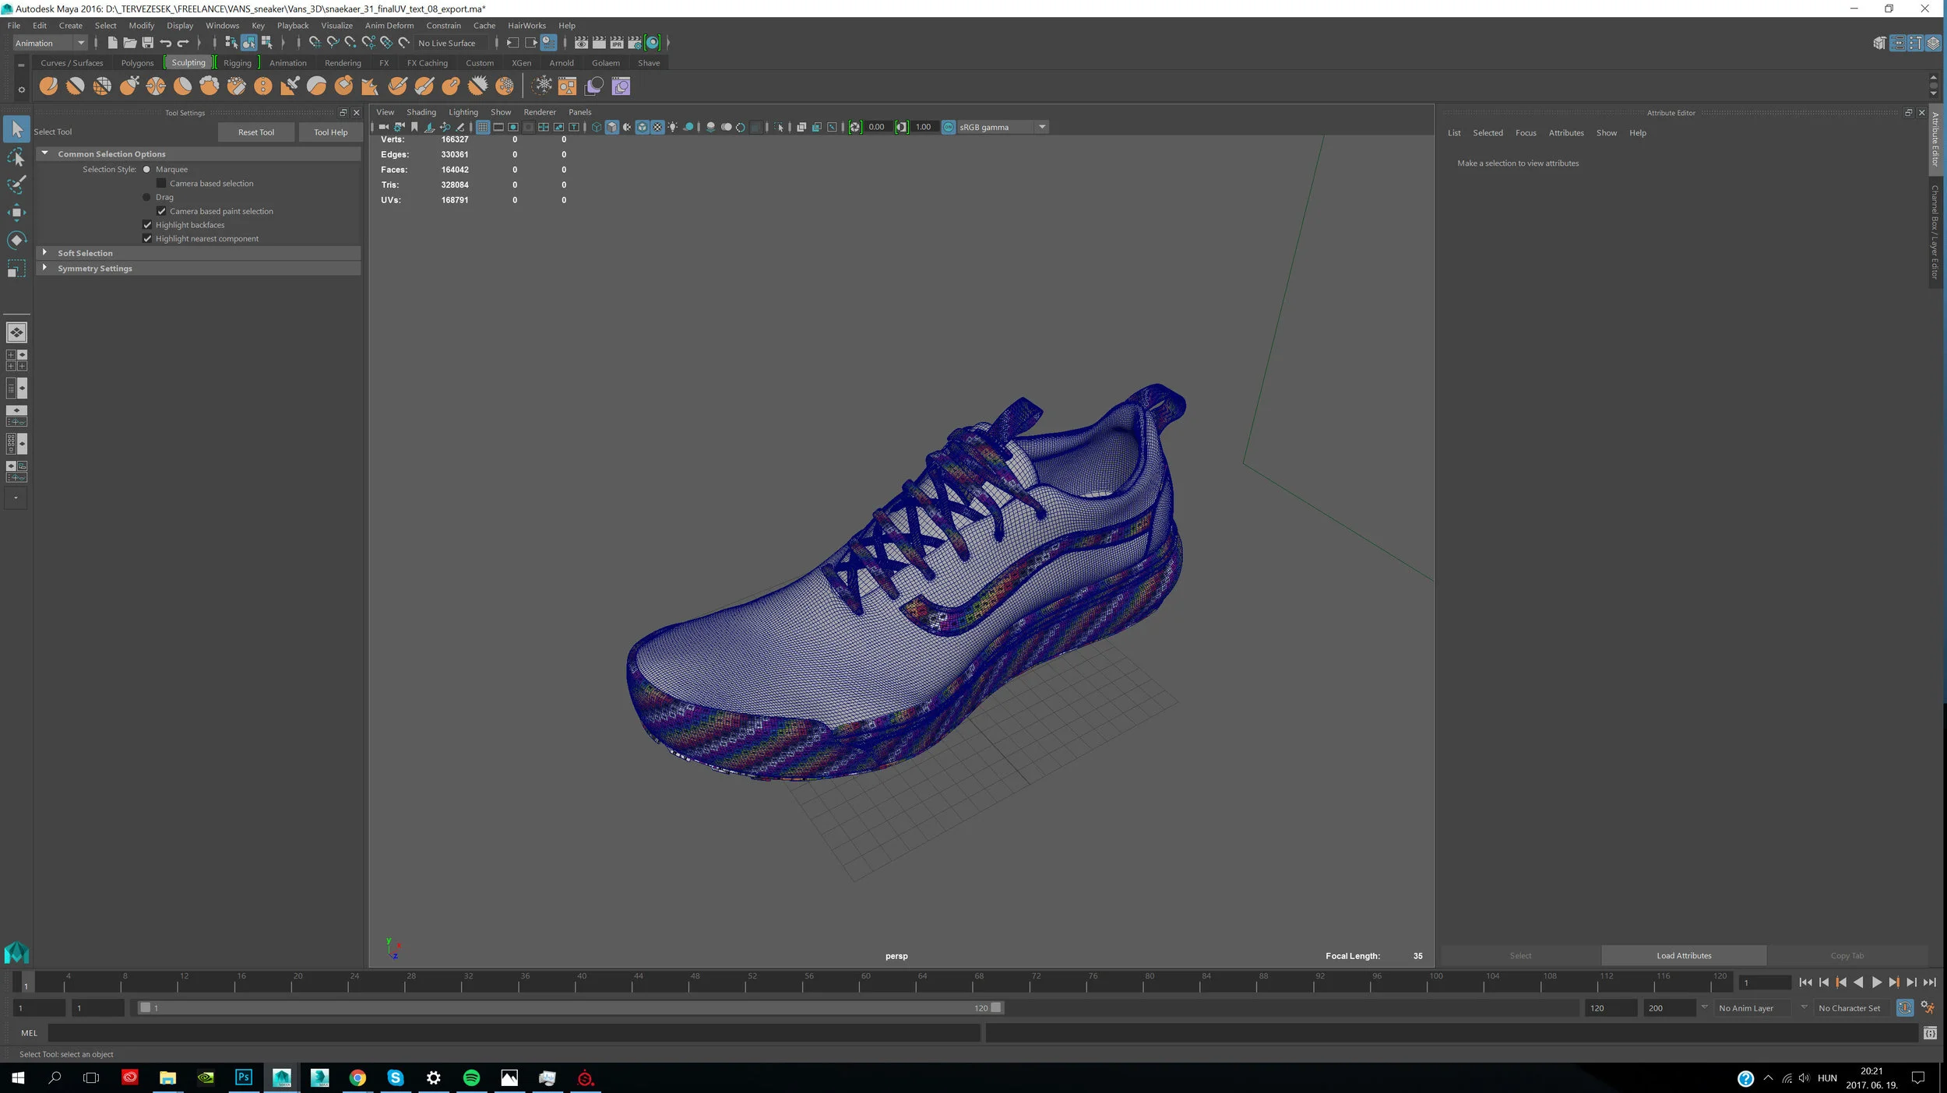
Task: Enable textured display checkerboard icon in viewport
Action: 657,127
